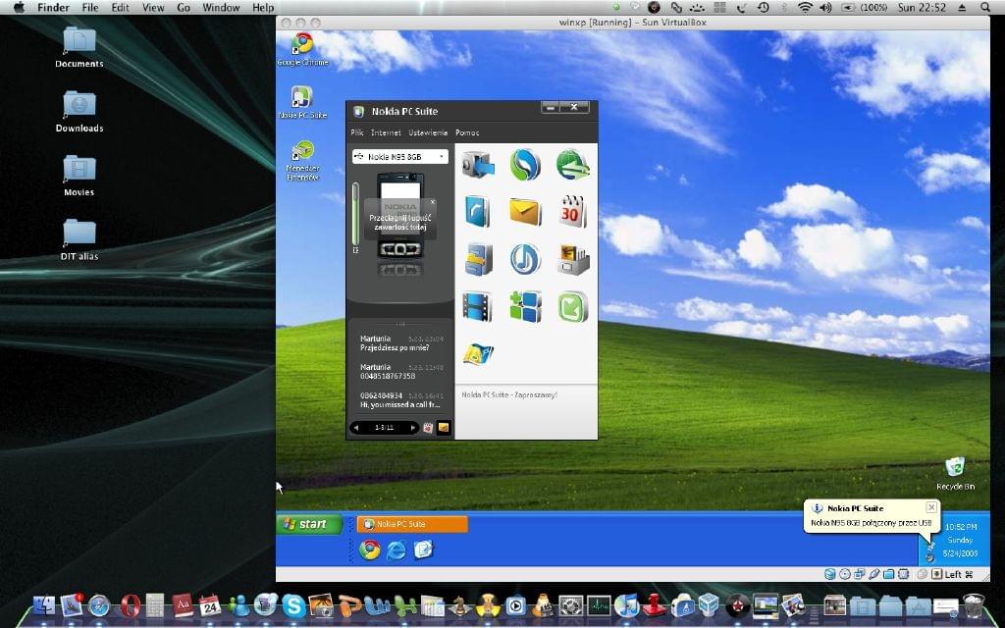Screen dimensions: 1005x628
Task: Select the Recycle Bin on the XP desktop
Action: (x=955, y=474)
